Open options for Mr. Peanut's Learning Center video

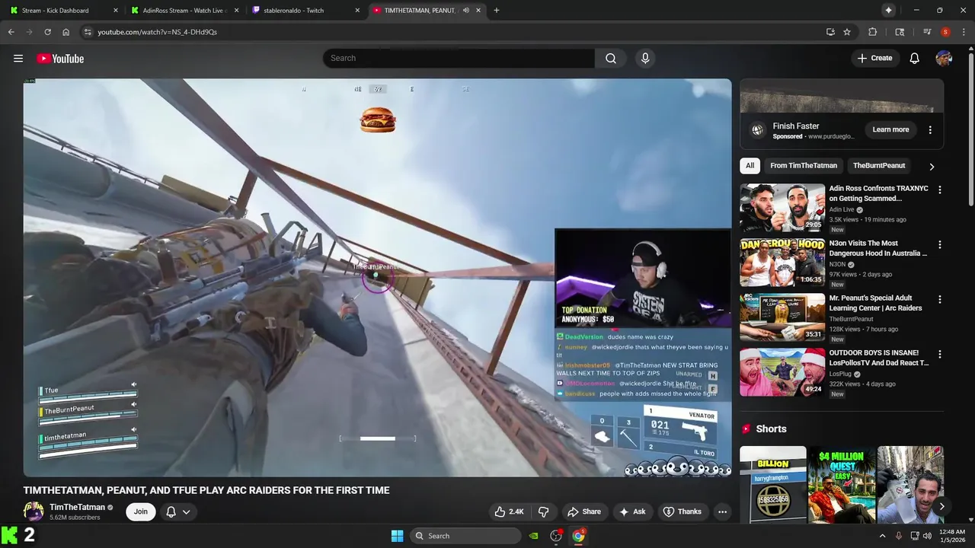tap(939, 299)
